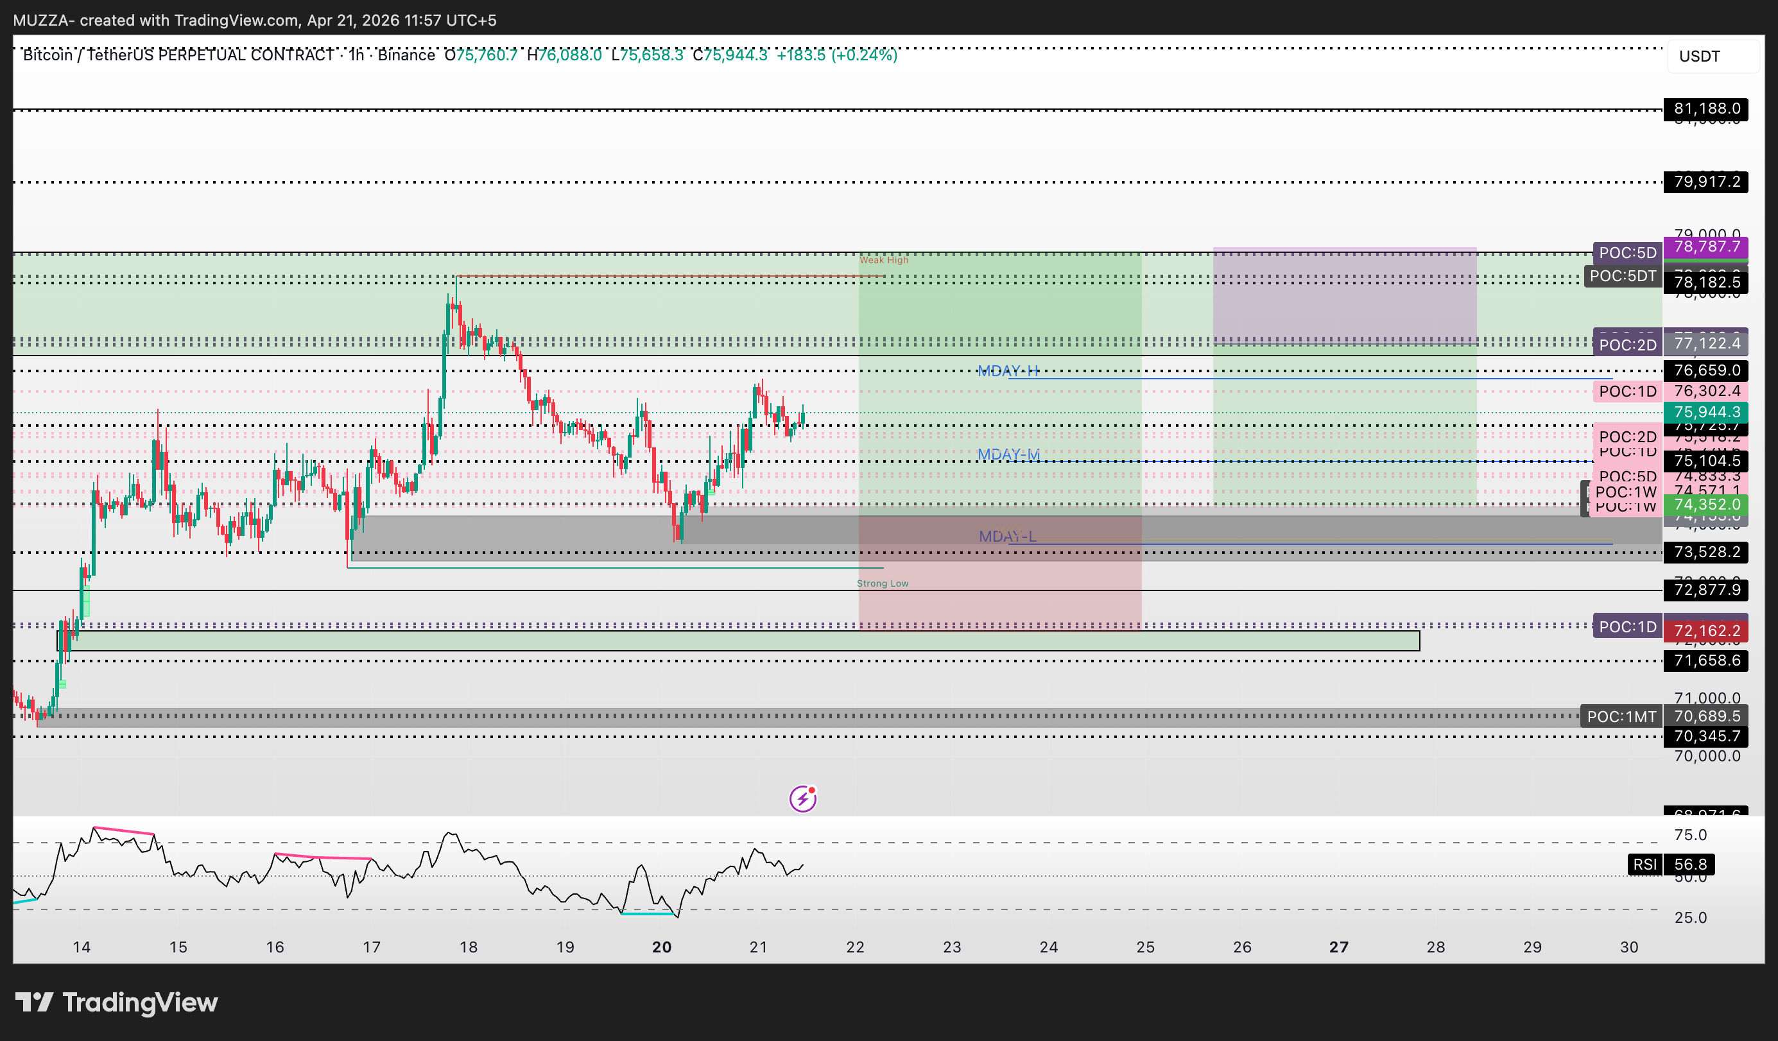The height and width of the screenshot is (1041, 1778).
Task: Click the Bitcoin / TetherUS PERPETUAL CONTRACT title
Action: (178, 55)
